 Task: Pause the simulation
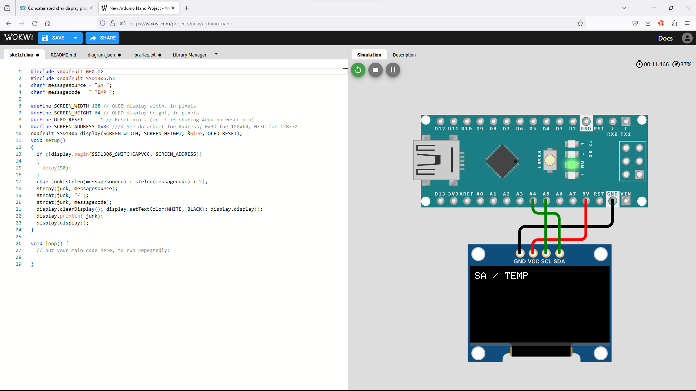[393, 70]
